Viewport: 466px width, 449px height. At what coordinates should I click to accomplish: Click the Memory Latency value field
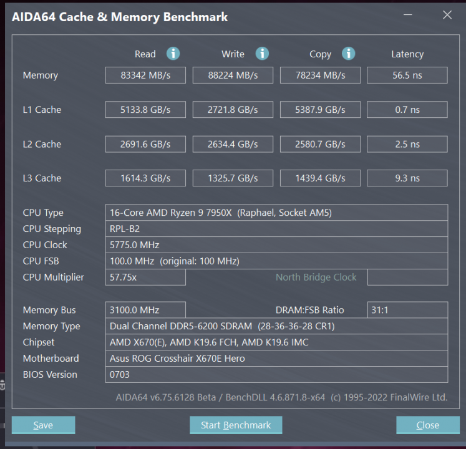(x=407, y=75)
